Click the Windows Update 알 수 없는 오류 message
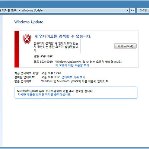This screenshot has height=149, width=149. (x=89, y=62)
